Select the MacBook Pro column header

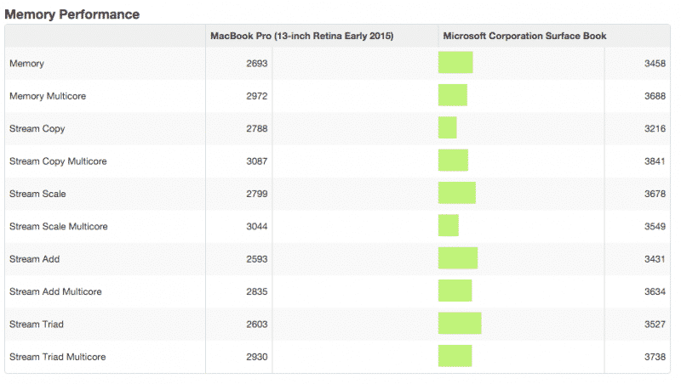point(301,36)
